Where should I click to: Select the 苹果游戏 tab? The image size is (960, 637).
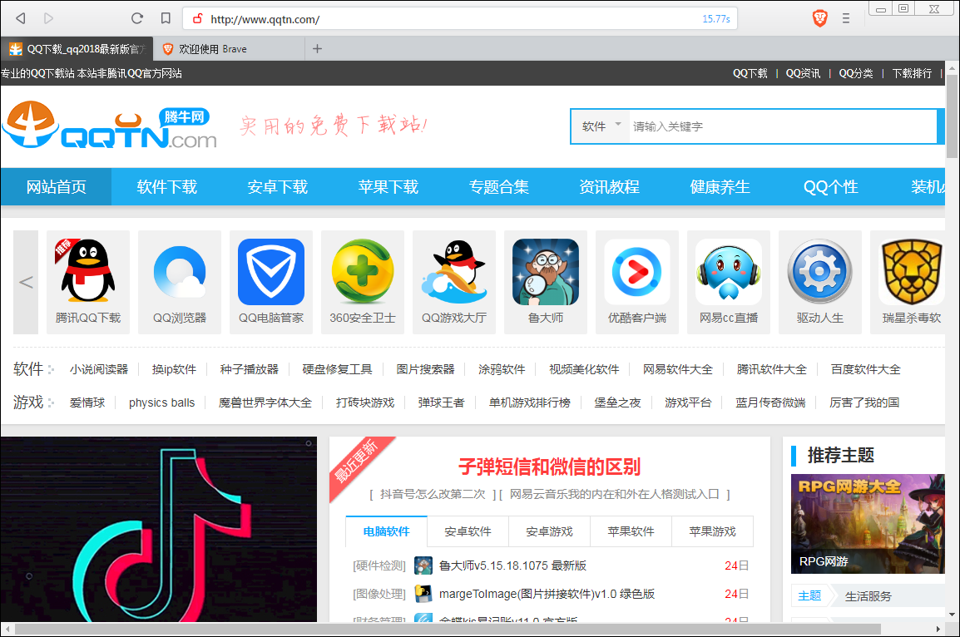(x=712, y=531)
